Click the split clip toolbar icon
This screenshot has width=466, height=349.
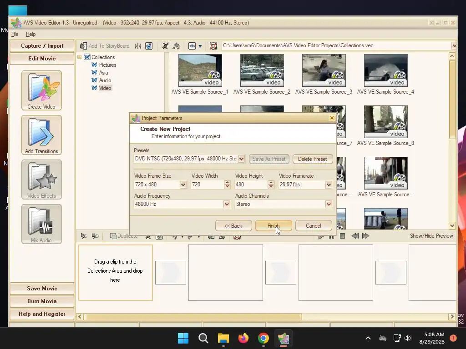click(x=138, y=46)
